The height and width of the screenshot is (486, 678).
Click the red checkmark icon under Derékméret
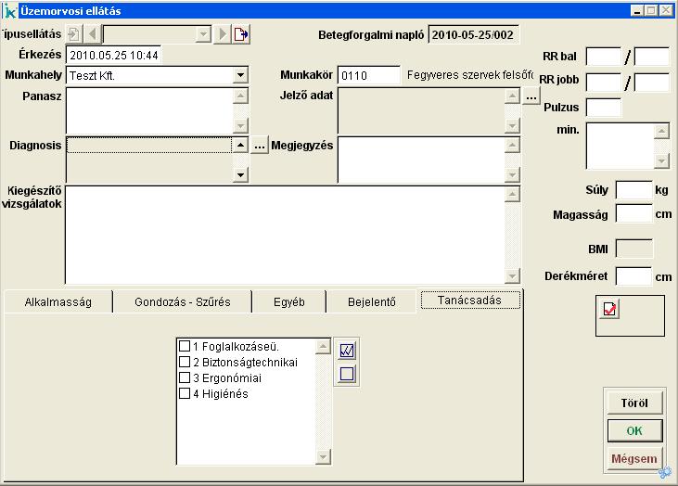click(x=609, y=310)
